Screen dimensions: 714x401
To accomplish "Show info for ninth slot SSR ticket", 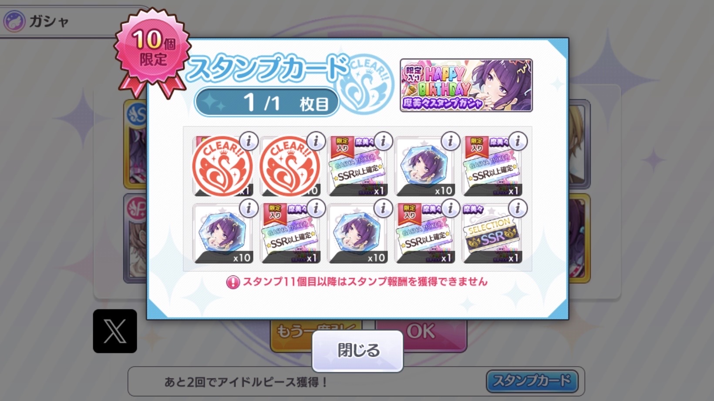I will pyautogui.click(x=450, y=209).
